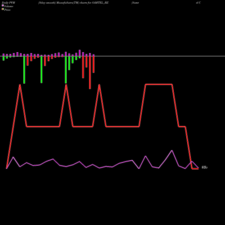Click the 'Daily PVM' chart heading
225x225 pixels.
click(x=9, y=3)
